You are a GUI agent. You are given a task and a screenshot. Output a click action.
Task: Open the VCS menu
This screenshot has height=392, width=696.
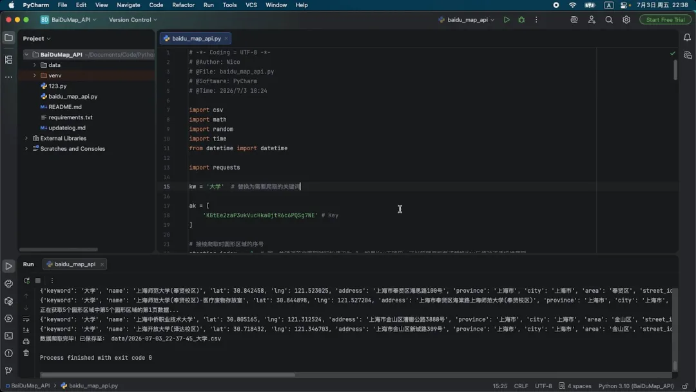pyautogui.click(x=251, y=5)
